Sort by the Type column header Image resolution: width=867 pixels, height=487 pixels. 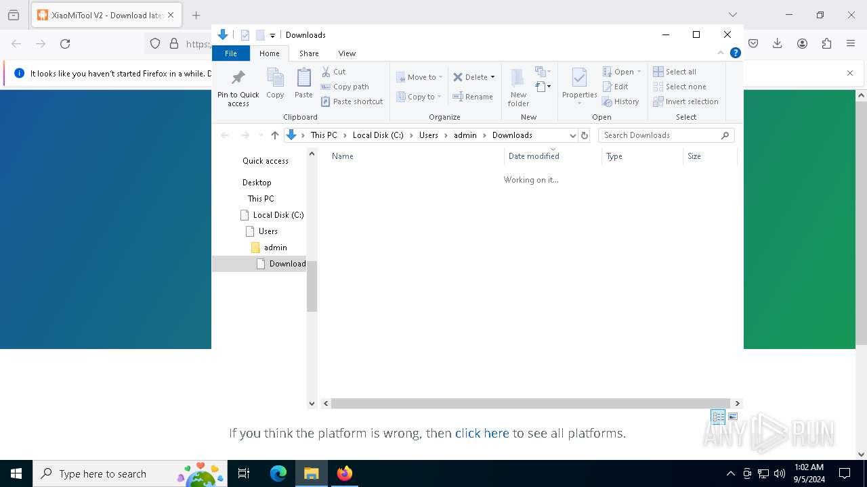642,156
